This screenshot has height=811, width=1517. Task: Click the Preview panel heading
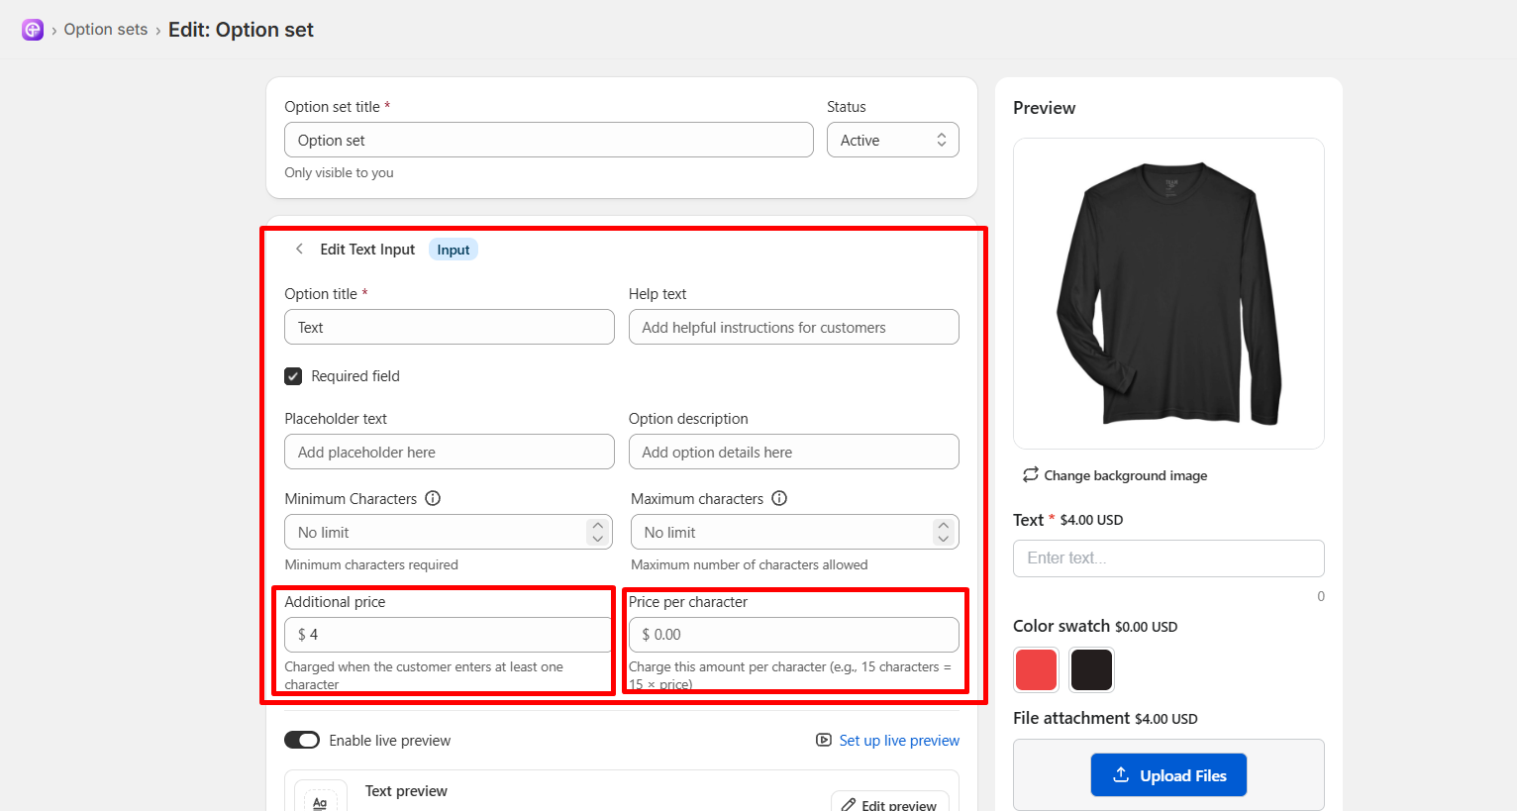pyautogui.click(x=1044, y=108)
